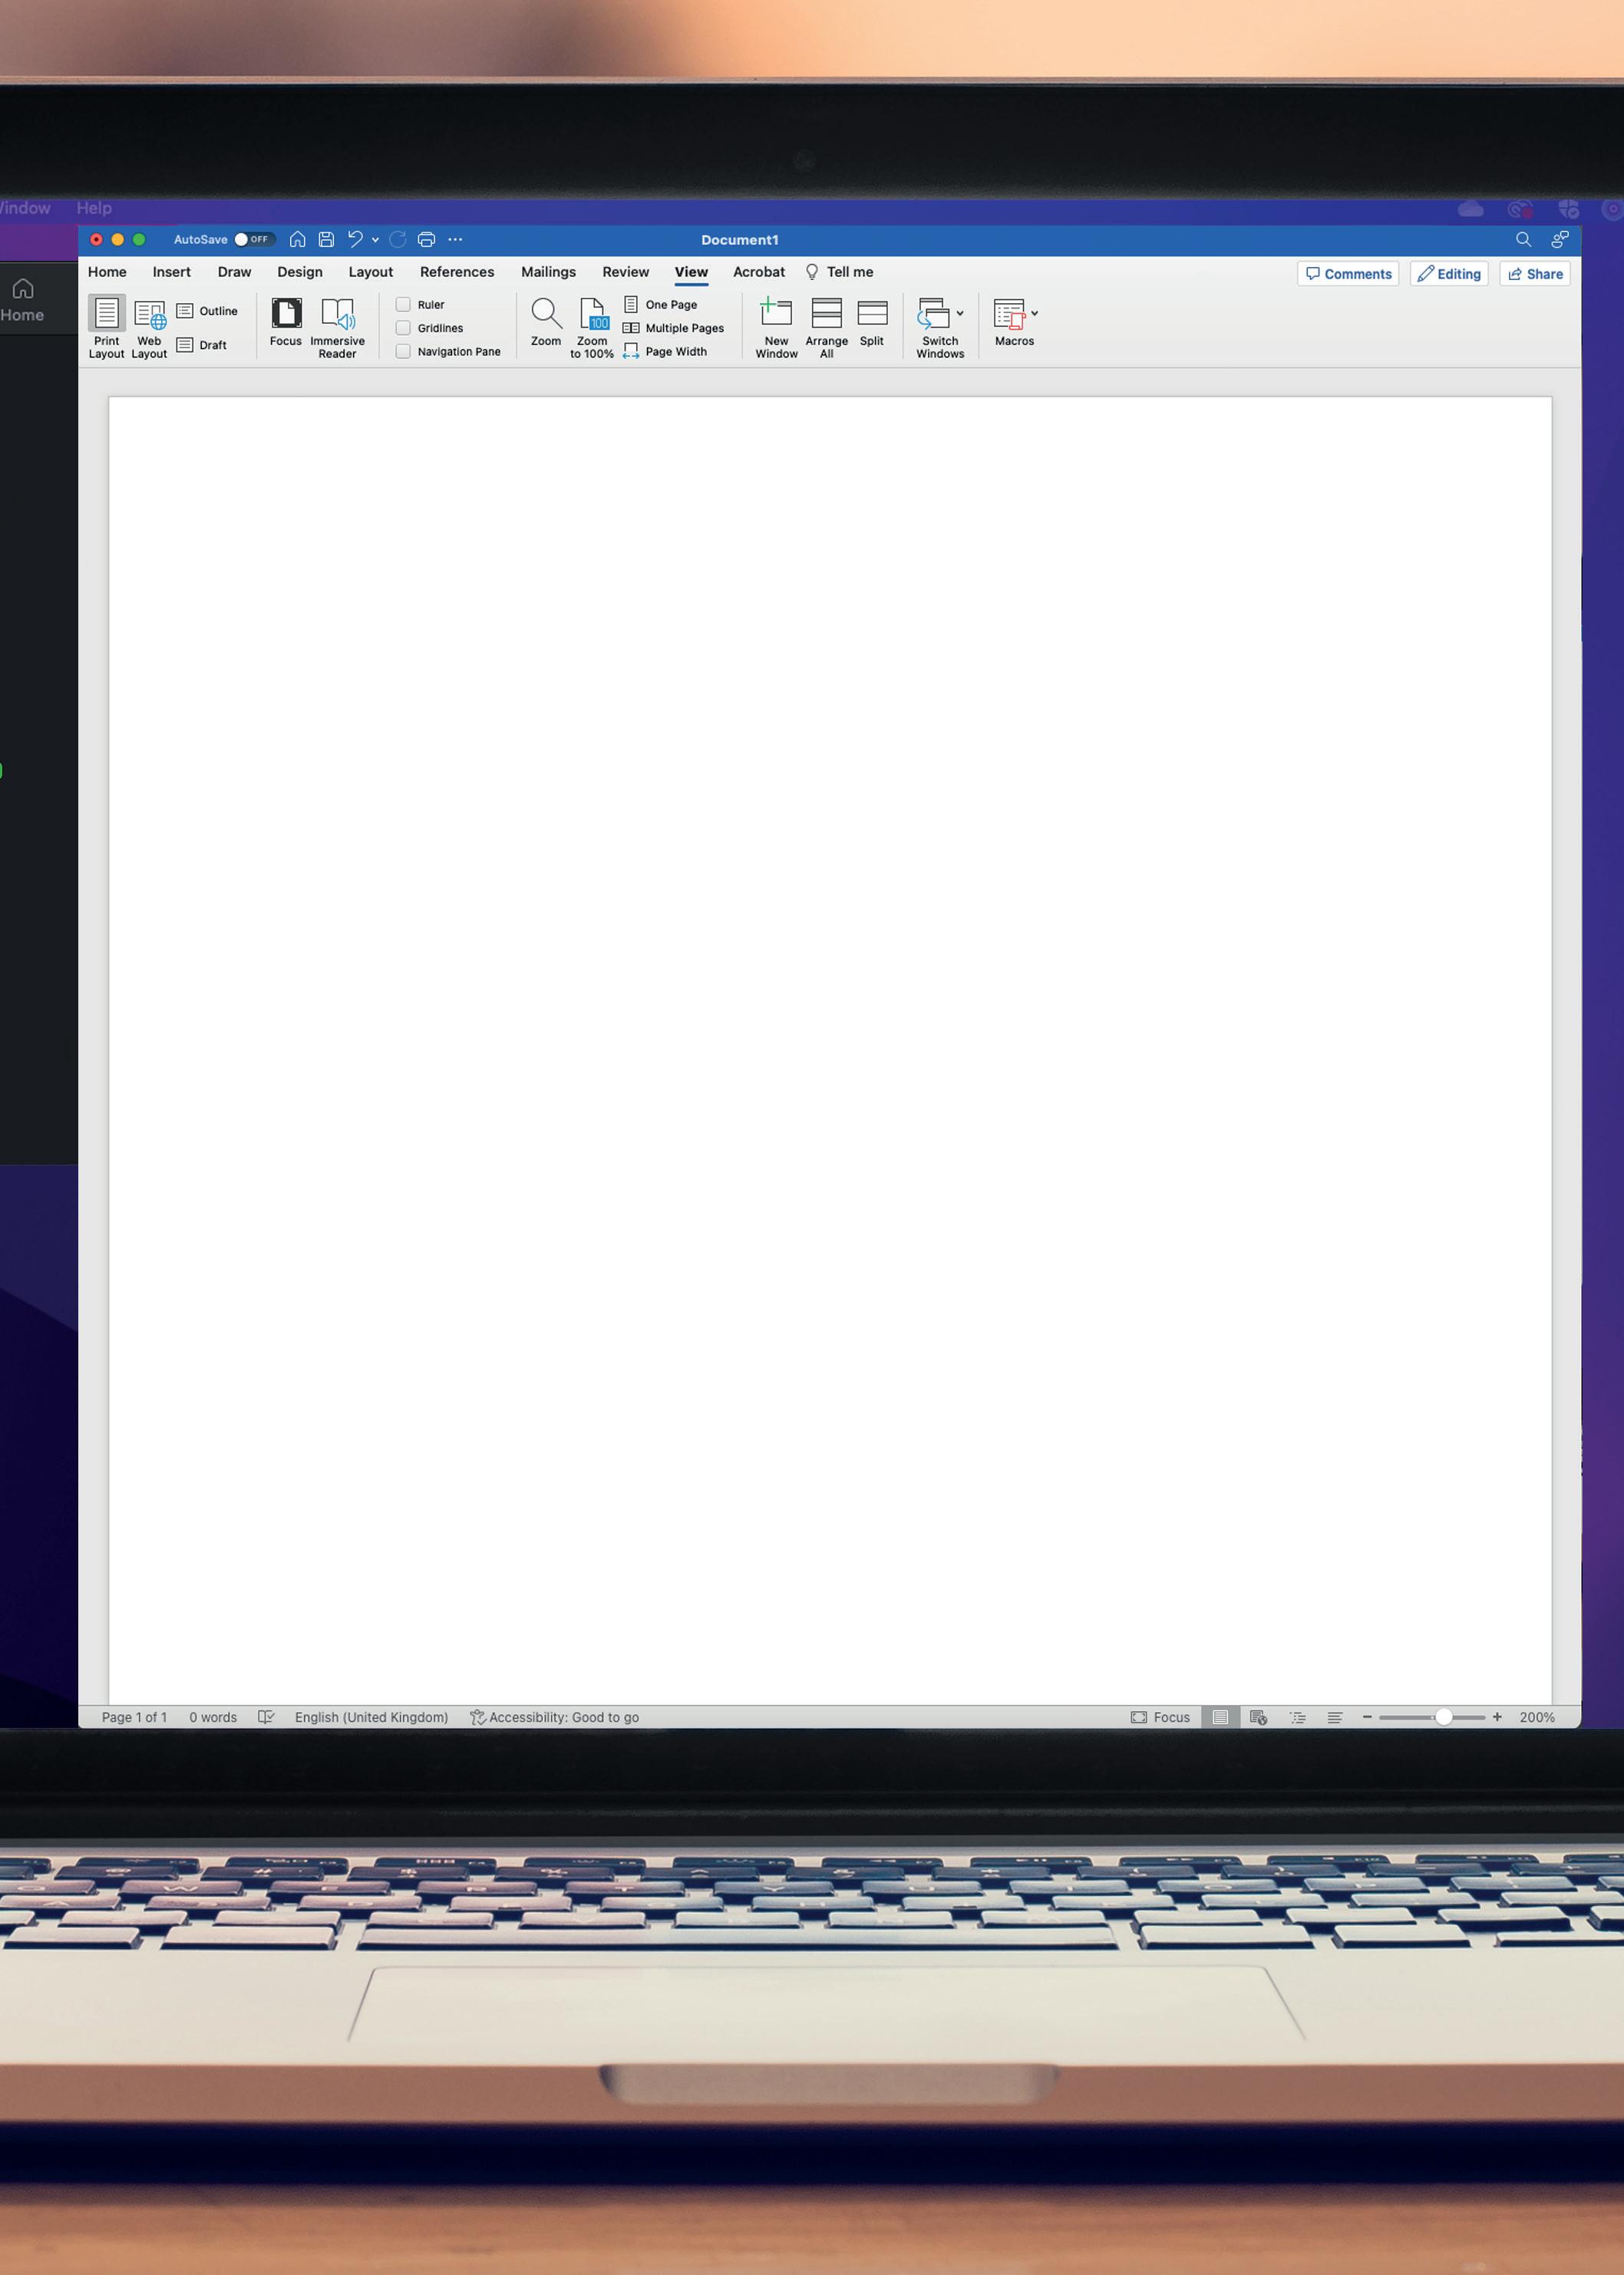The width and height of the screenshot is (1624, 2275).
Task: Click the Arrange All icon
Action: [x=826, y=314]
